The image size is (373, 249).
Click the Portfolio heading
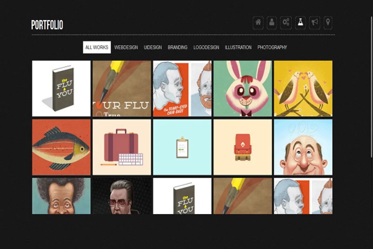point(47,25)
